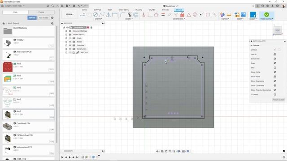Click the data panel search icon

(53, 6)
